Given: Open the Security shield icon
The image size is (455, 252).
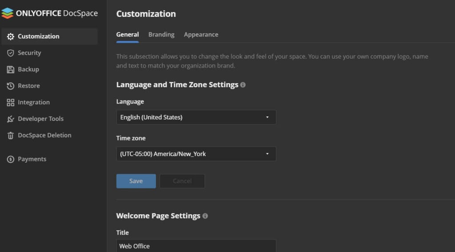Looking at the screenshot, I should tap(11, 53).
